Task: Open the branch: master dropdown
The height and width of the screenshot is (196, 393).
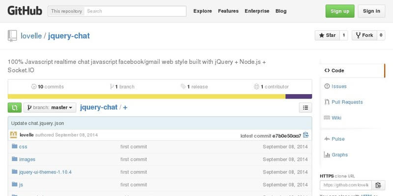Action: point(50,107)
